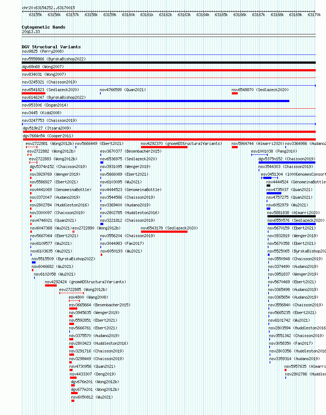
Task: Open nsv6550576 (Sedlazeck2020) variant
Action: [296, 220]
